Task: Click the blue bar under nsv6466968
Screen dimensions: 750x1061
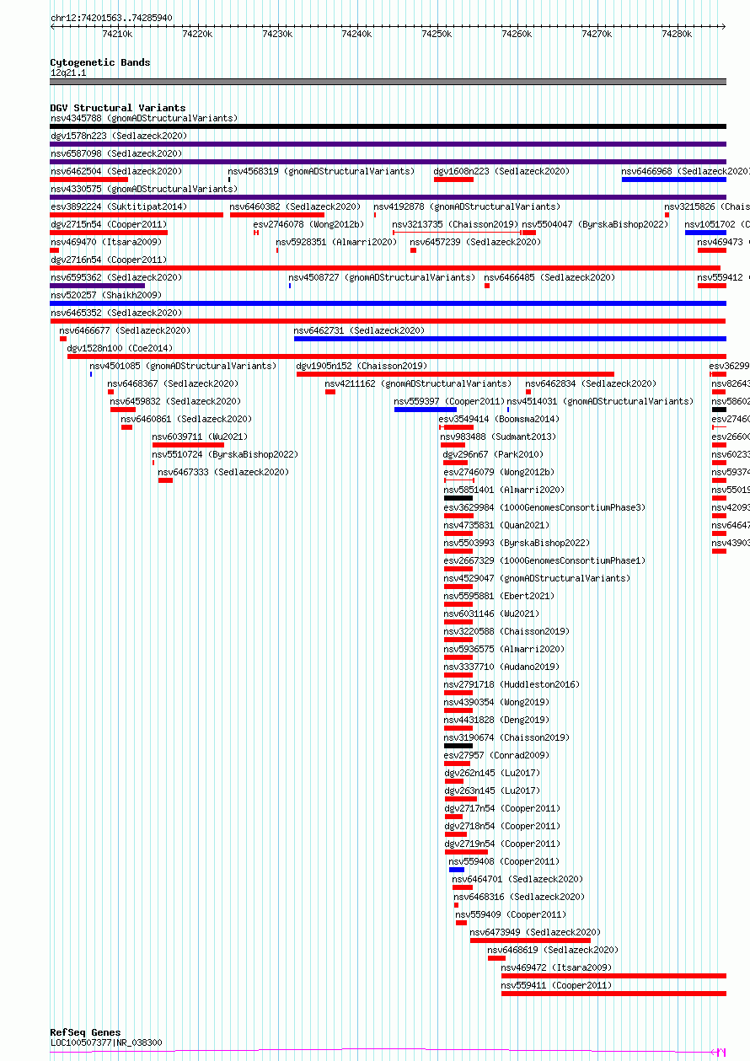Action: pyautogui.click(x=674, y=180)
